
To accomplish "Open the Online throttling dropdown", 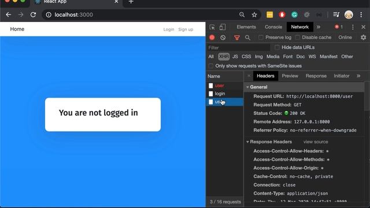I will pos(345,38).
